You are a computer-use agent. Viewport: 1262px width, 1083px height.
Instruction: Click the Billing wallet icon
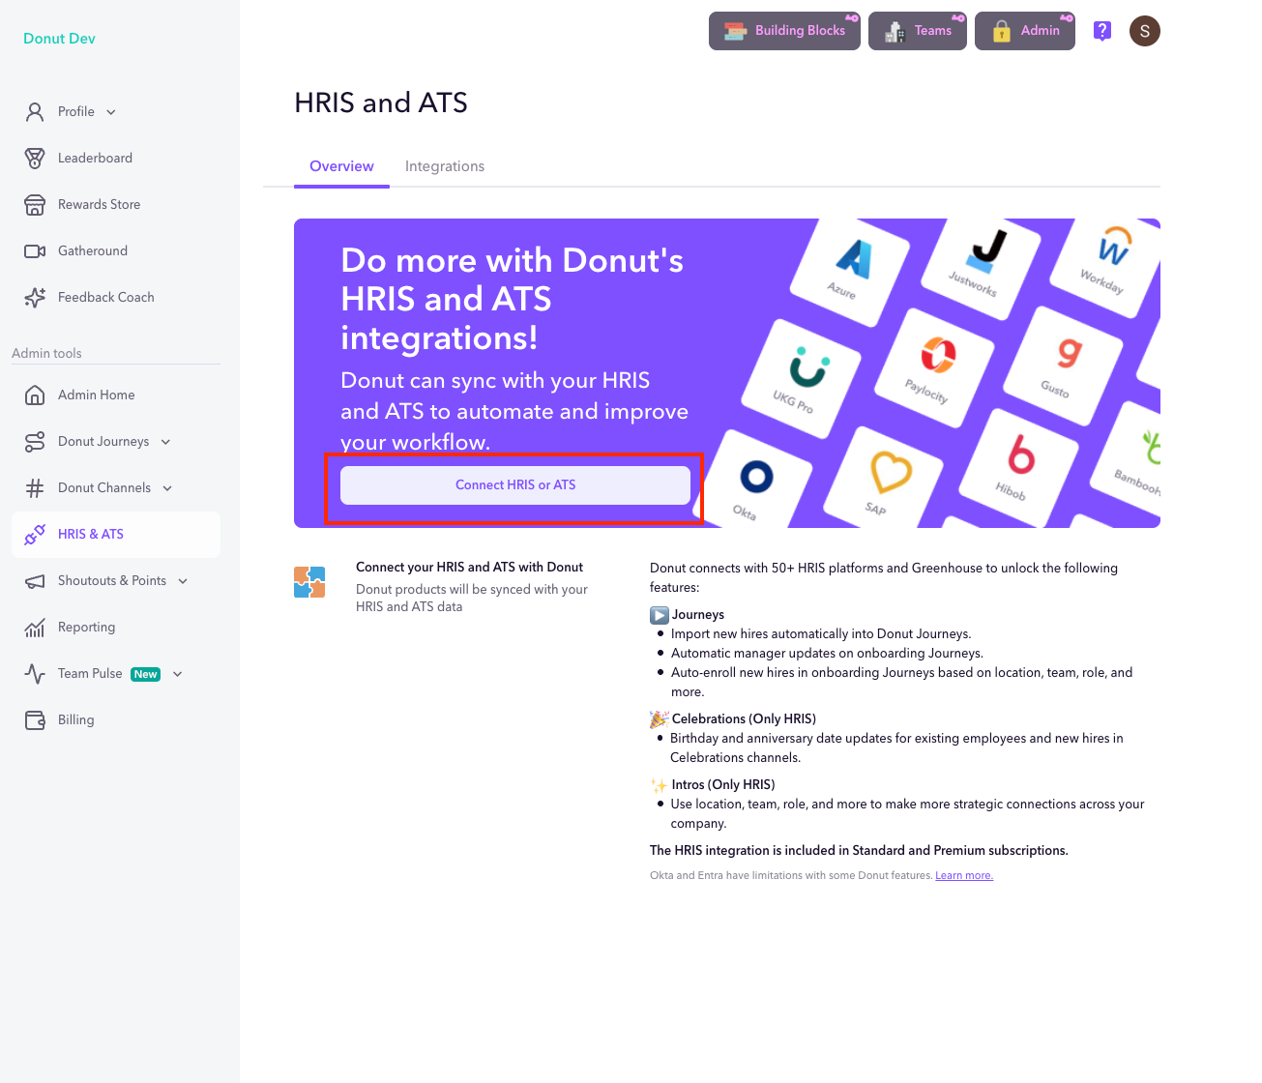coord(35,720)
